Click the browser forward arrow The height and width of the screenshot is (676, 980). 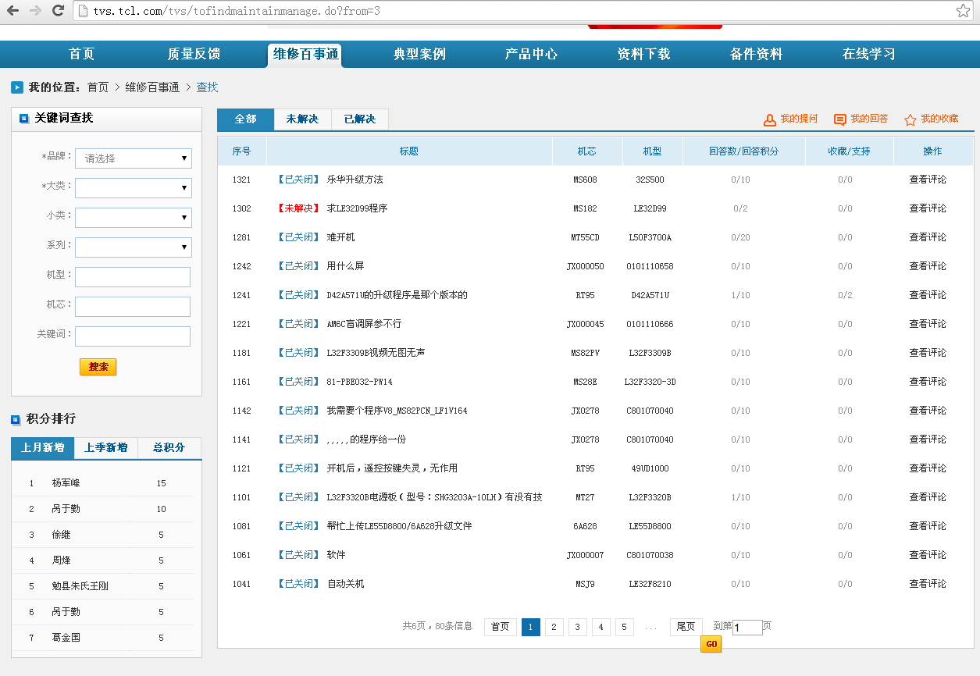coord(35,11)
